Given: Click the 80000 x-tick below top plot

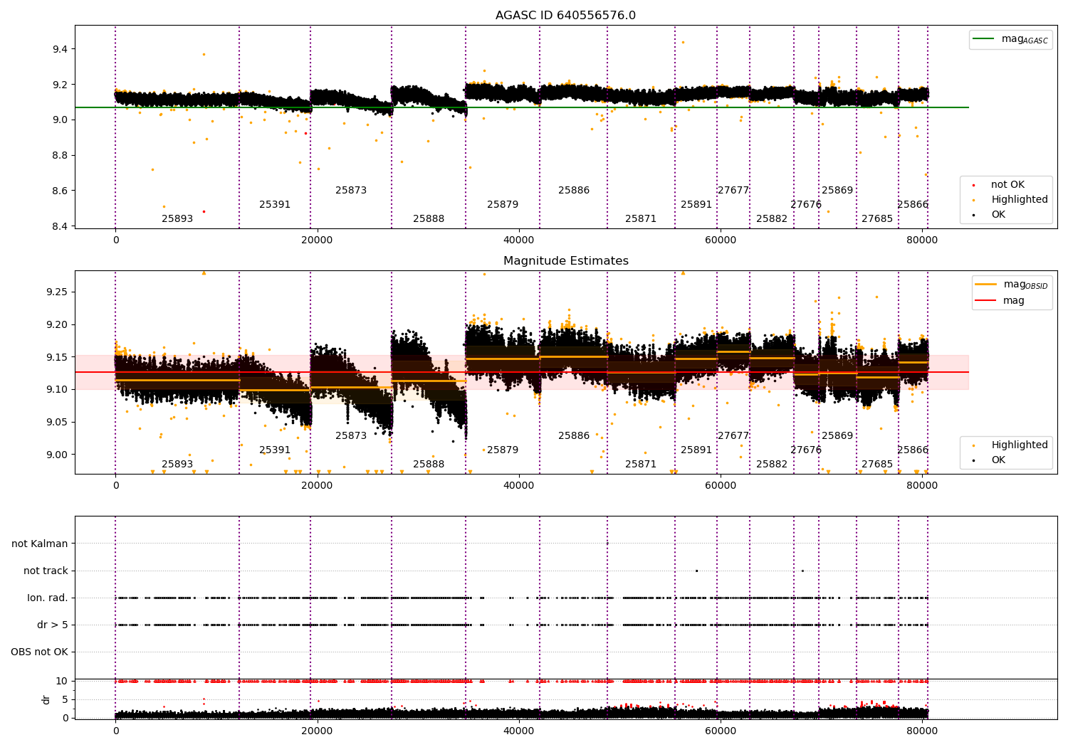Looking at the screenshot, I should point(922,240).
